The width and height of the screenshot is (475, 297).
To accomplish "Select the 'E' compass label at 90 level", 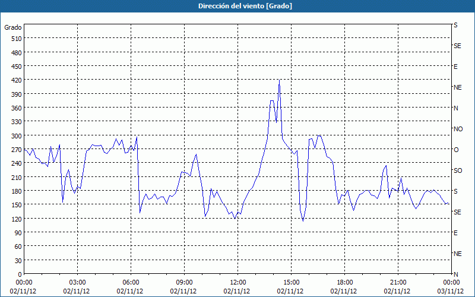I will point(455,233).
